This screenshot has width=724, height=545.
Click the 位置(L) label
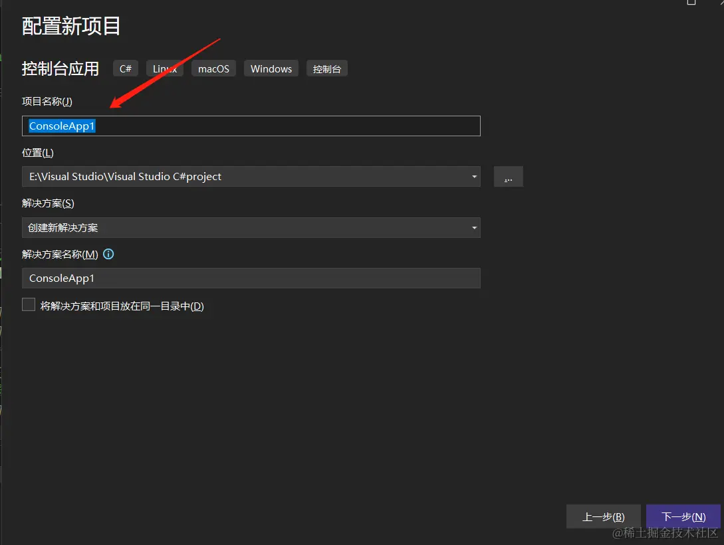[38, 152]
